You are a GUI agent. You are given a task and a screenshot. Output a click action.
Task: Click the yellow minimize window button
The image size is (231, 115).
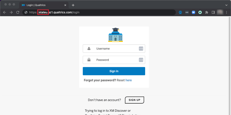tap(10, 4)
